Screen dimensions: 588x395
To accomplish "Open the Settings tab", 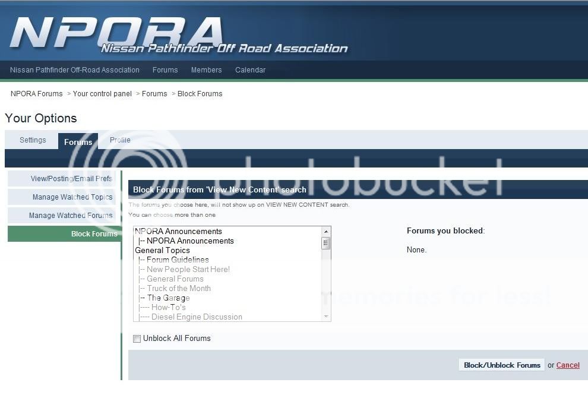I will 33,140.
